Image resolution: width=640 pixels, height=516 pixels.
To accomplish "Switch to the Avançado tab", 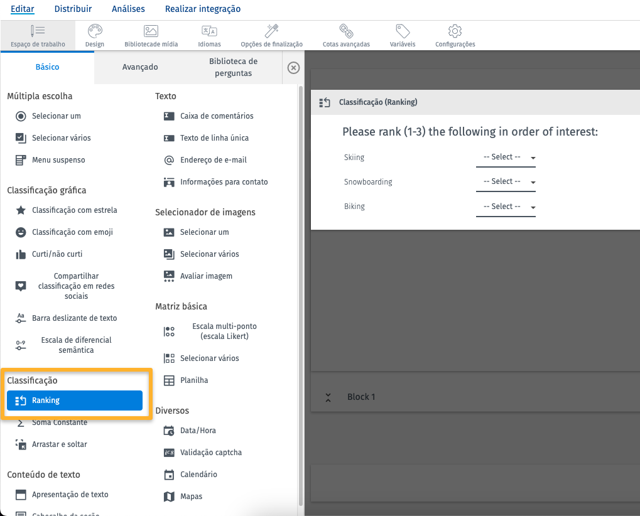I will click(x=140, y=67).
